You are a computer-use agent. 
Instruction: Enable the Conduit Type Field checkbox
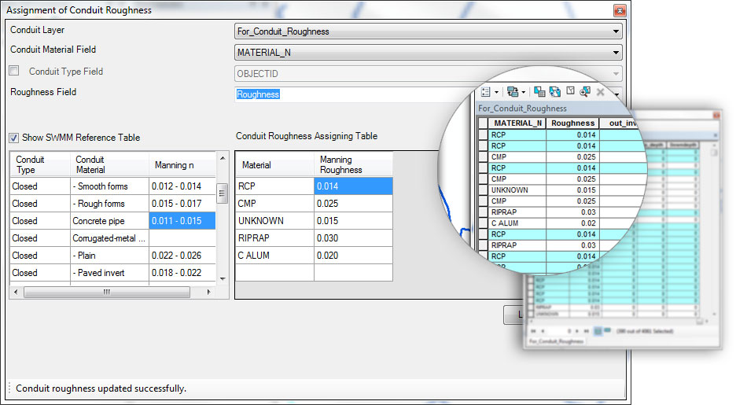click(x=14, y=72)
